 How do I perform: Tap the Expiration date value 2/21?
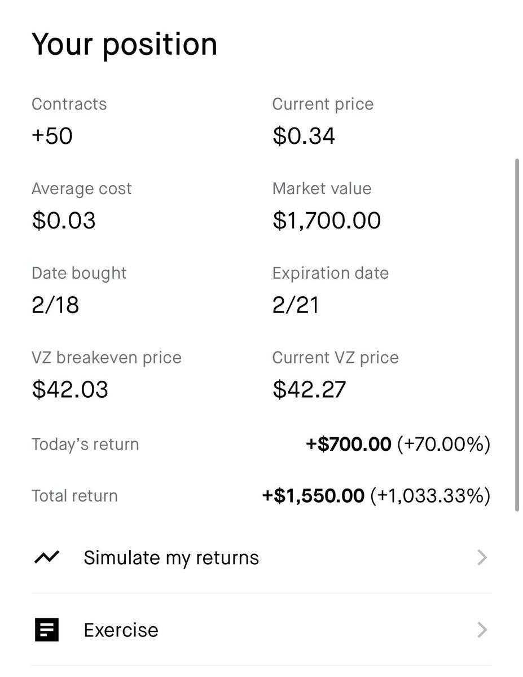pyautogui.click(x=296, y=305)
